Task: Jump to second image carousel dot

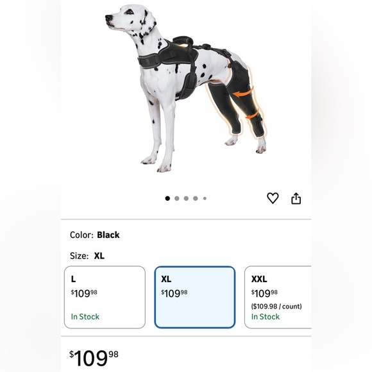Action: [x=177, y=198]
